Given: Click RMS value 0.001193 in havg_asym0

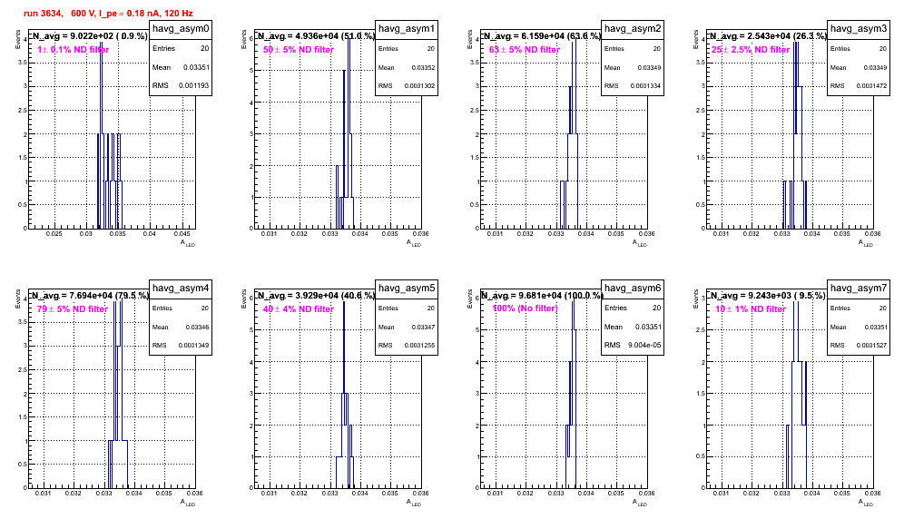Looking at the screenshot, I should pyautogui.click(x=195, y=85).
